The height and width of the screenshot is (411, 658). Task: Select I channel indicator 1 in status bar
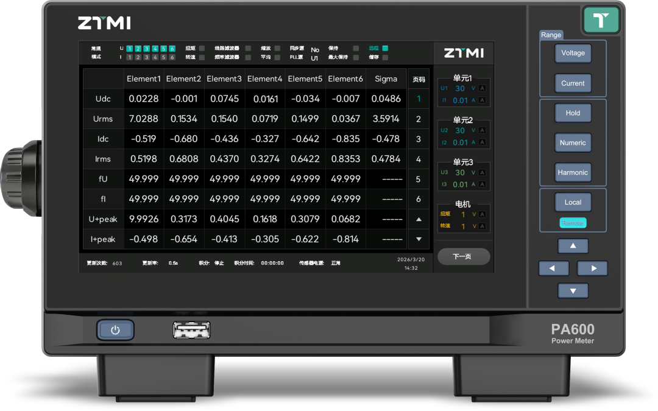[x=130, y=57]
